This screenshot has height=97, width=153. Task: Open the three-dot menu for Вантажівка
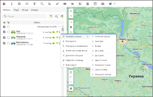(x=59, y=43)
